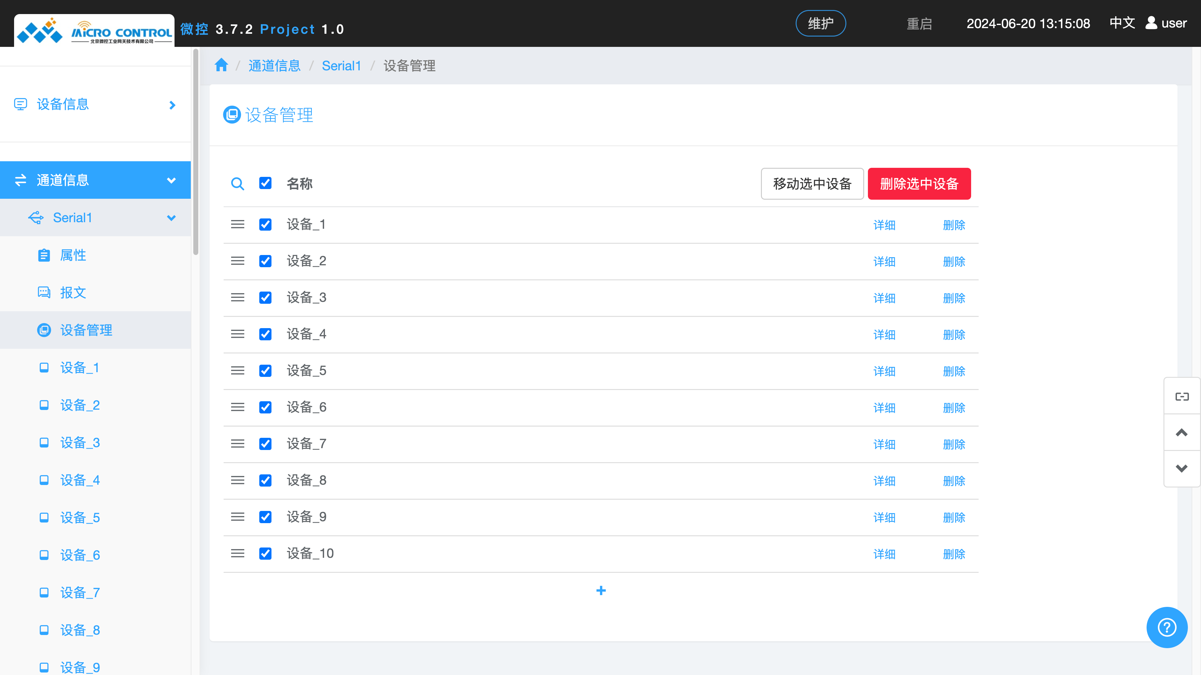Open the 报文 sidebar item
Image resolution: width=1201 pixels, height=675 pixels.
[x=73, y=292]
